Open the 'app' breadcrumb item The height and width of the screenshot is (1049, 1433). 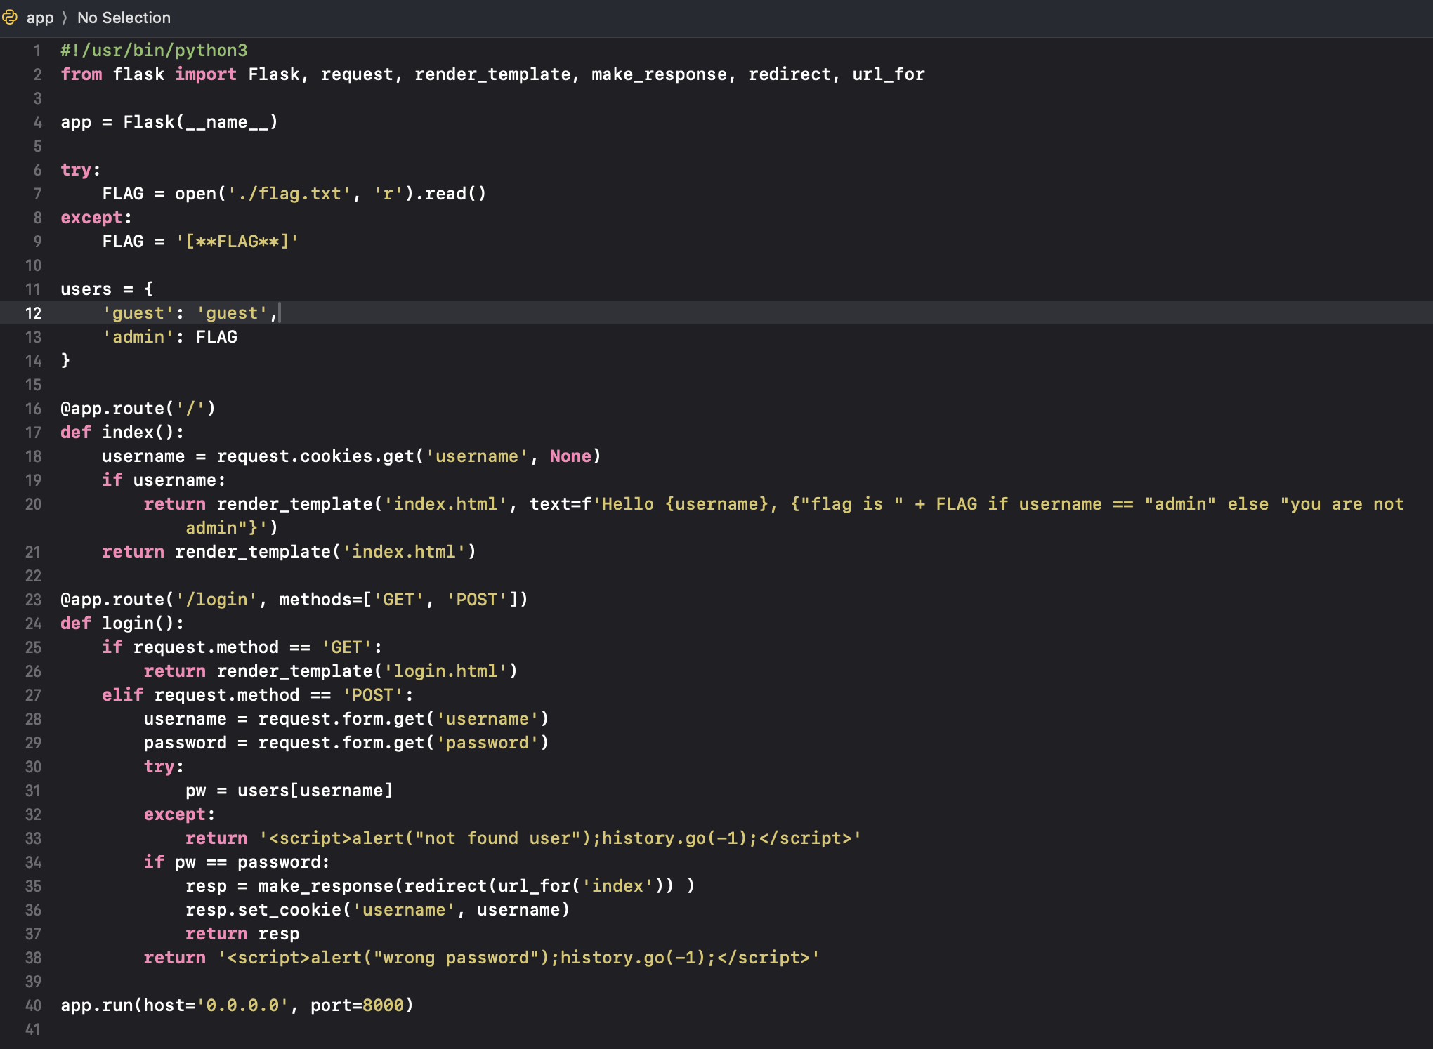click(x=40, y=18)
